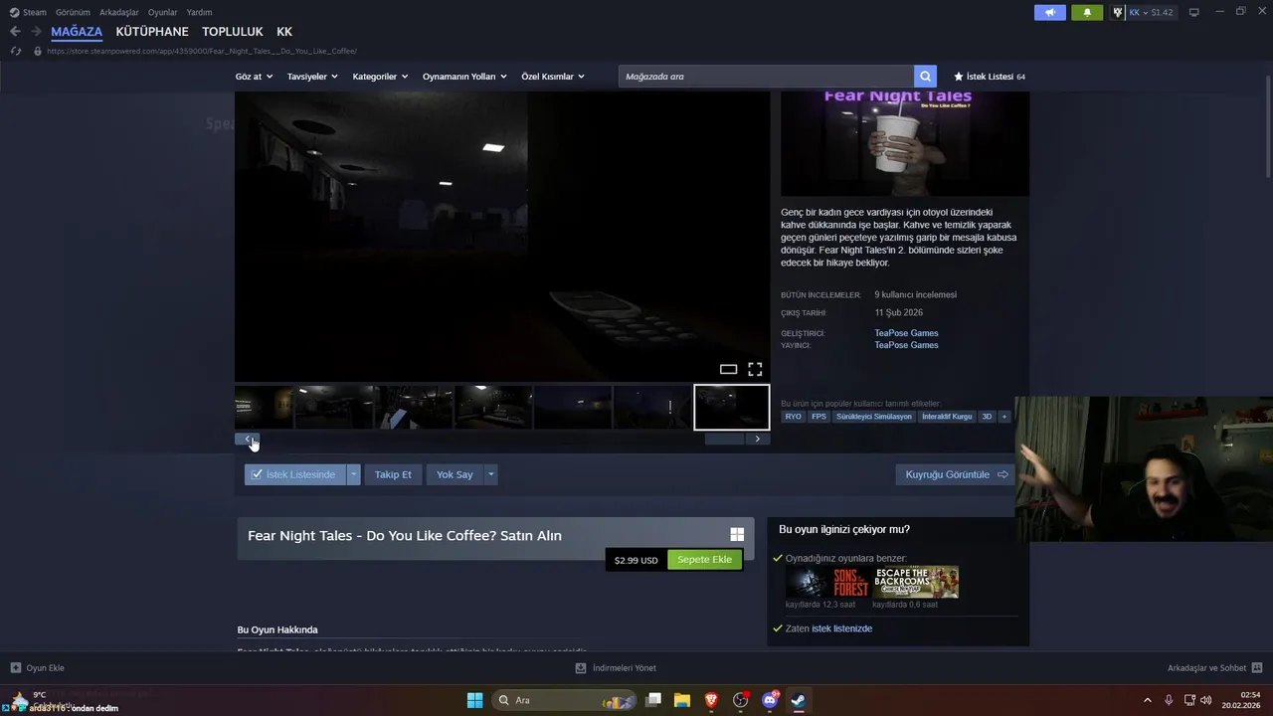Open File Explorer from taskbar
The width and height of the screenshot is (1273, 716).
682,700
